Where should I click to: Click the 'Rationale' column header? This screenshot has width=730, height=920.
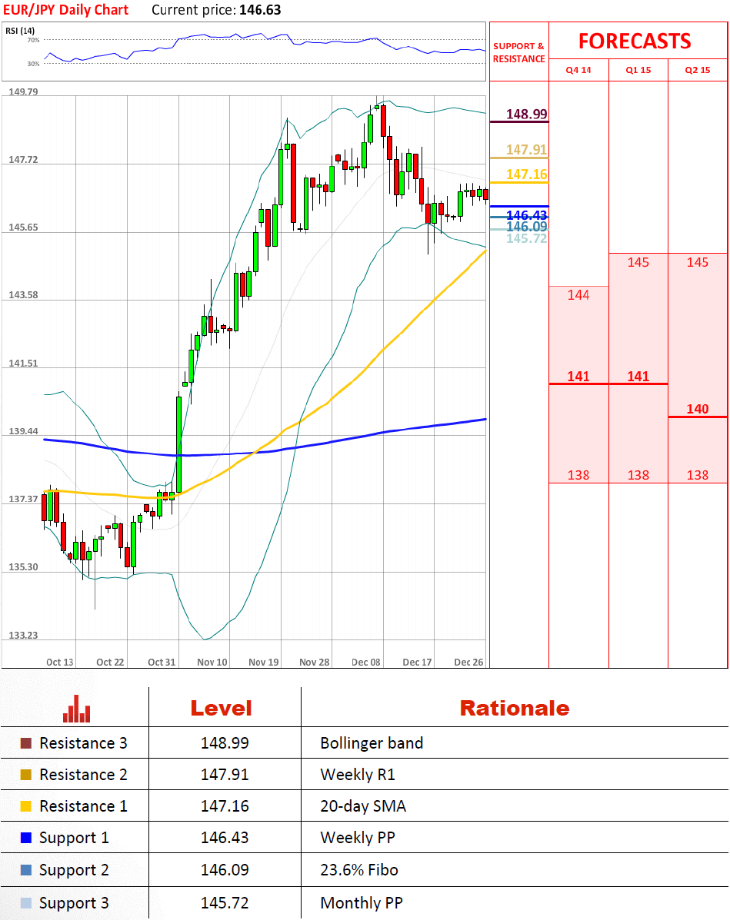click(x=515, y=708)
